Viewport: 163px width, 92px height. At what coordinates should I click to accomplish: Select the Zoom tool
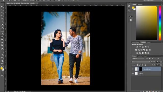(2, 64)
